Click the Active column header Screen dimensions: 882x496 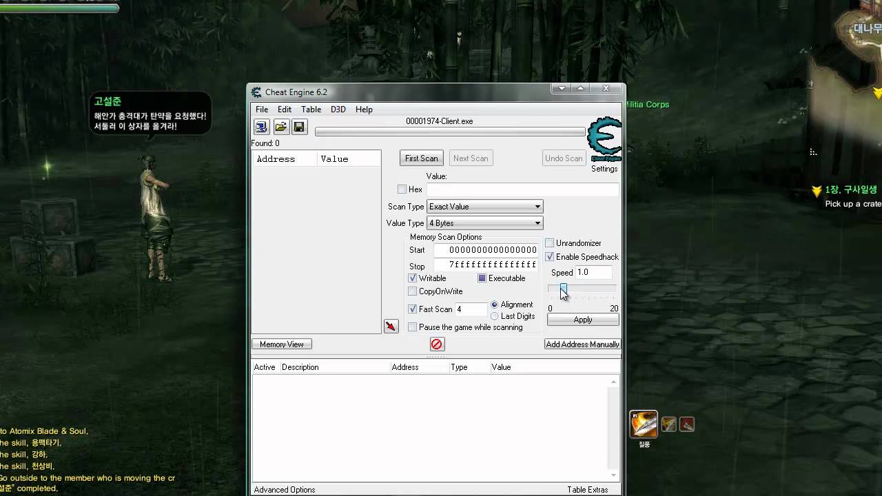click(265, 367)
